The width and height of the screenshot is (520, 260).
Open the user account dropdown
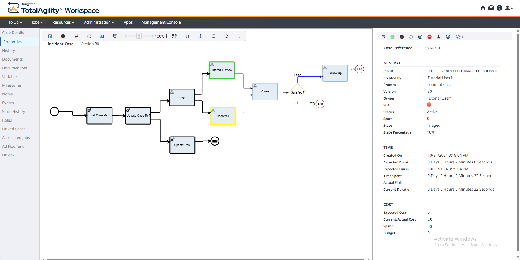click(x=509, y=8)
